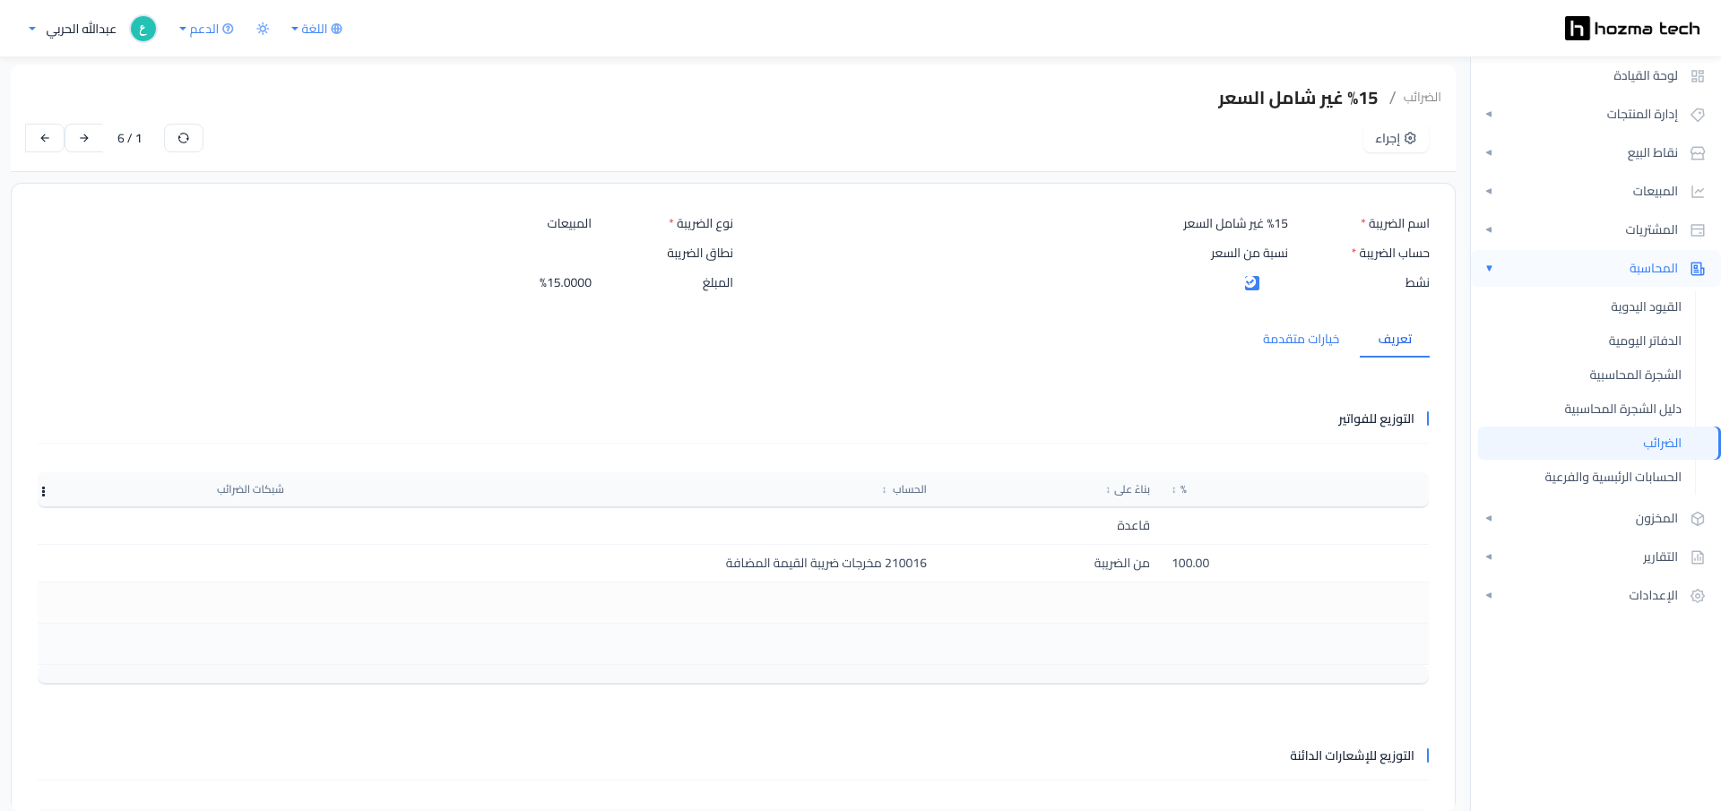Screen dimensions: 1721x811
Task: Open the الدعم support dropdown
Action: tap(206, 29)
